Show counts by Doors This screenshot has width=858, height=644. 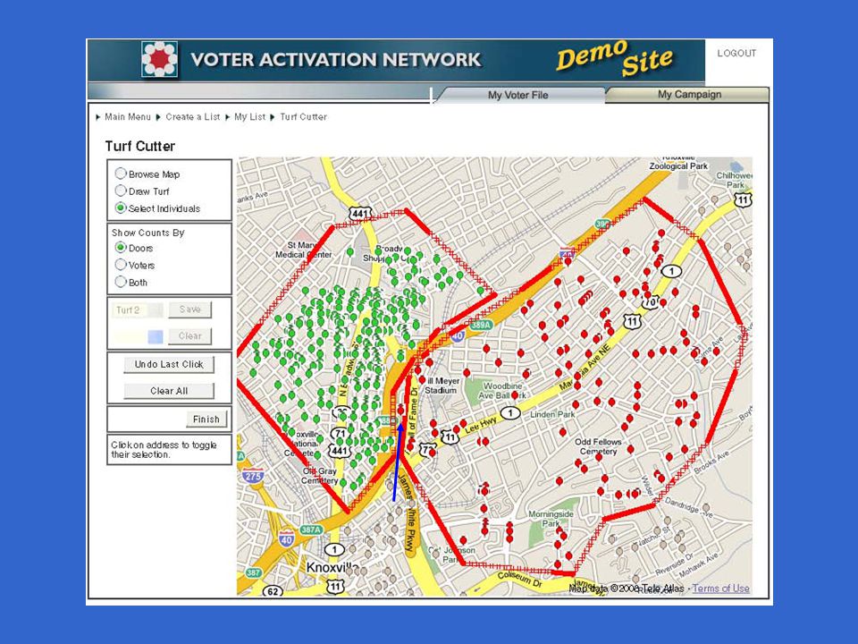point(121,248)
